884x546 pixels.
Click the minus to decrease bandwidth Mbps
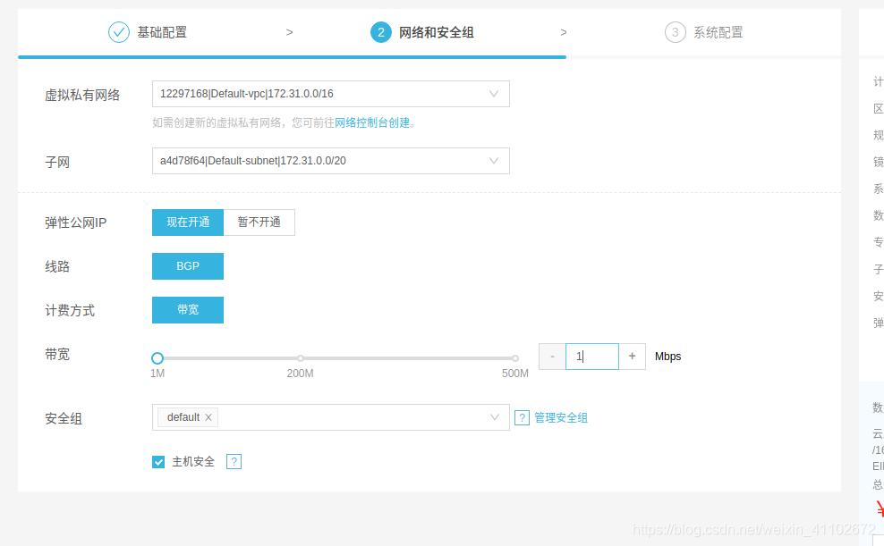click(552, 356)
